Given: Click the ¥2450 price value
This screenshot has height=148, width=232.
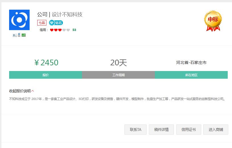Looking at the screenshot, I should (46, 62).
